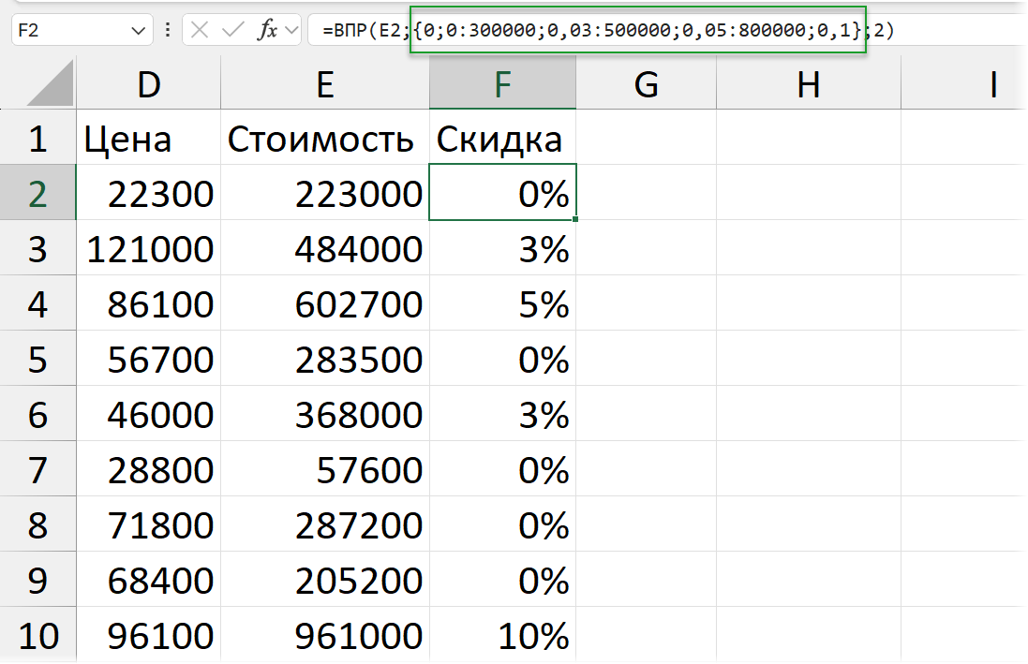The height and width of the screenshot is (664, 1028).
Task: Select cell with price 96100
Action: tap(149, 635)
